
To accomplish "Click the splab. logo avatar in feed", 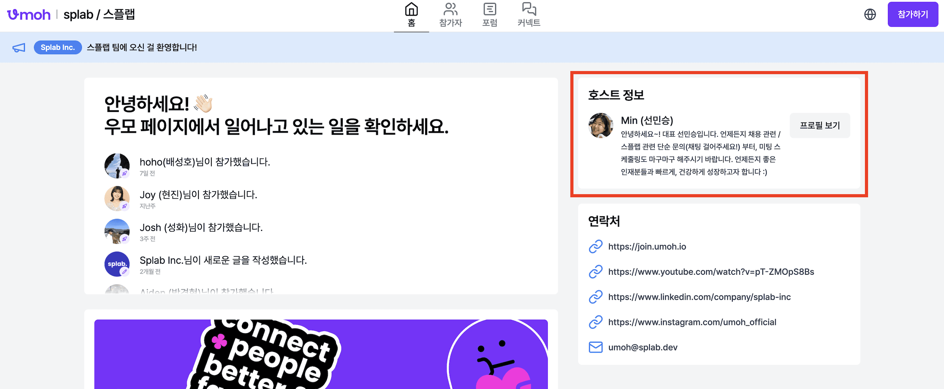I will coord(117,264).
